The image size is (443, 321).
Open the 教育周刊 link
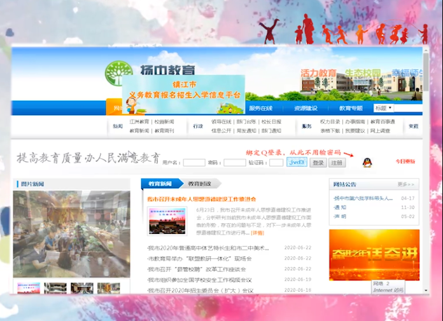pos(164,131)
